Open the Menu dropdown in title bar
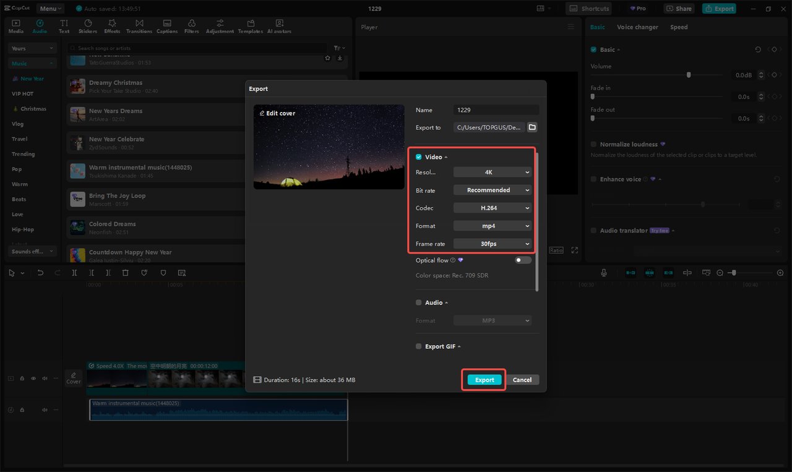The height and width of the screenshot is (472, 792). (x=49, y=9)
